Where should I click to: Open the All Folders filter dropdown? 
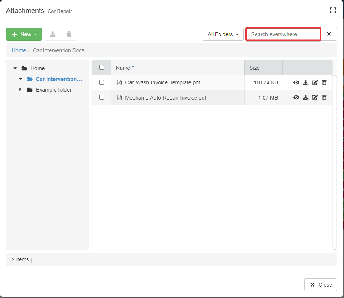pos(223,34)
